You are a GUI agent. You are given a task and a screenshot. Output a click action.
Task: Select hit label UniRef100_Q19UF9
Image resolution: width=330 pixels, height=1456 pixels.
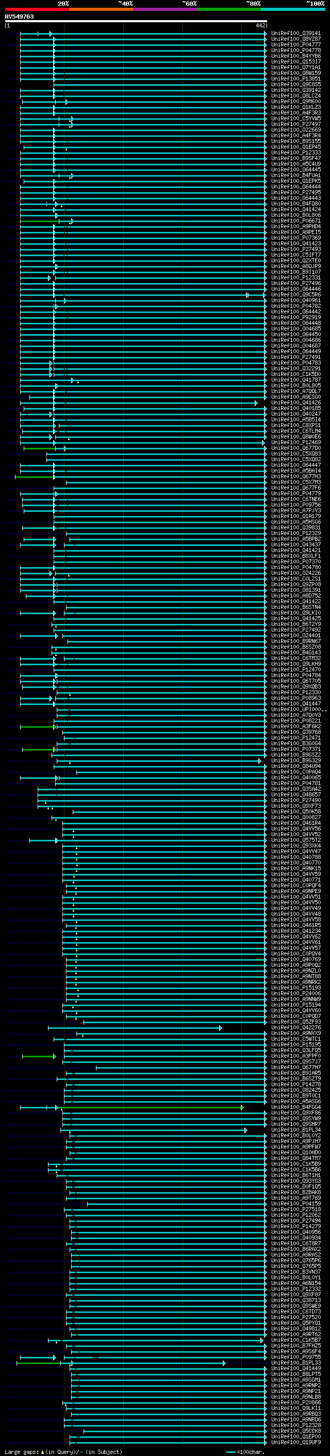click(296, 1443)
